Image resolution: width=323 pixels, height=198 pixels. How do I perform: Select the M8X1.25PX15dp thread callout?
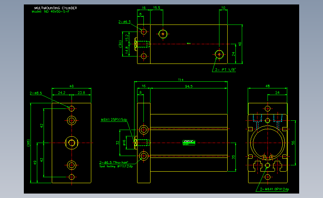point(114,120)
